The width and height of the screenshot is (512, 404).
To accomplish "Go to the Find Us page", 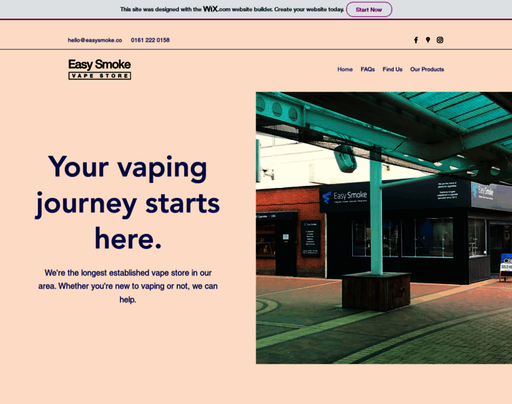I will click(x=393, y=69).
